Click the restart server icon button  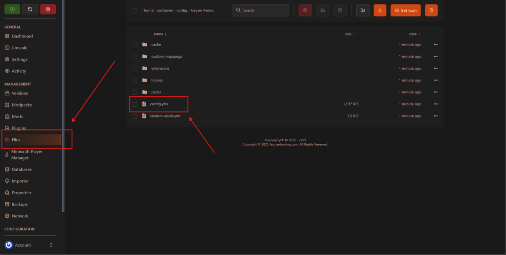30,9
